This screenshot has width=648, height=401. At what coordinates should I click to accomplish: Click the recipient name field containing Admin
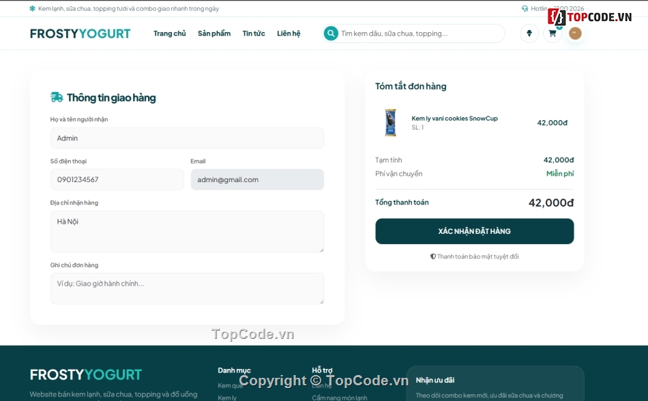pos(187,138)
